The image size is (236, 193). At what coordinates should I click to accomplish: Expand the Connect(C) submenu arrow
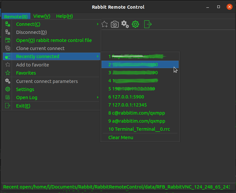click(x=98, y=24)
